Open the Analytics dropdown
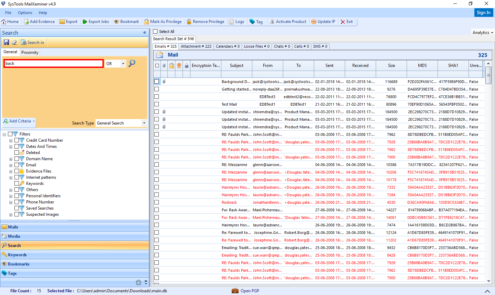Image resolution: width=495 pixels, height=295 pixels. pos(483,33)
